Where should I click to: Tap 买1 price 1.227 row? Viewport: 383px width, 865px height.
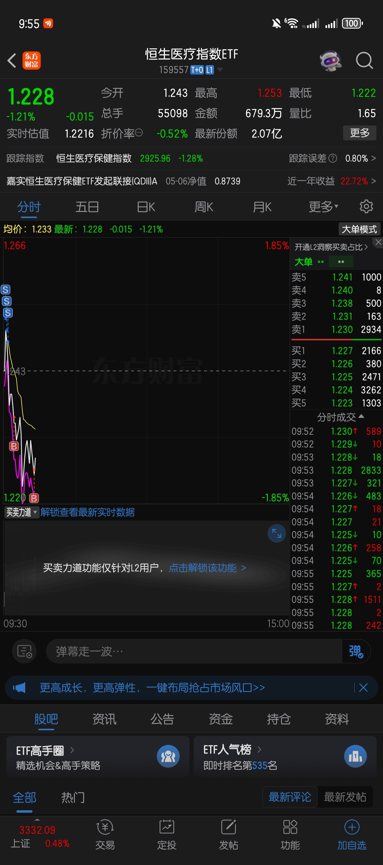336,351
